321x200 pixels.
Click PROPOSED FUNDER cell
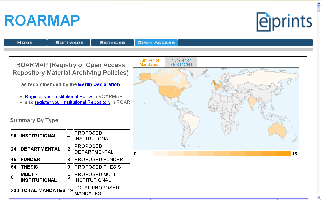pos(99,159)
